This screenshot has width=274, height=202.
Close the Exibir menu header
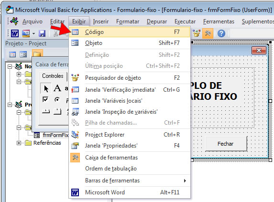coord(79,21)
